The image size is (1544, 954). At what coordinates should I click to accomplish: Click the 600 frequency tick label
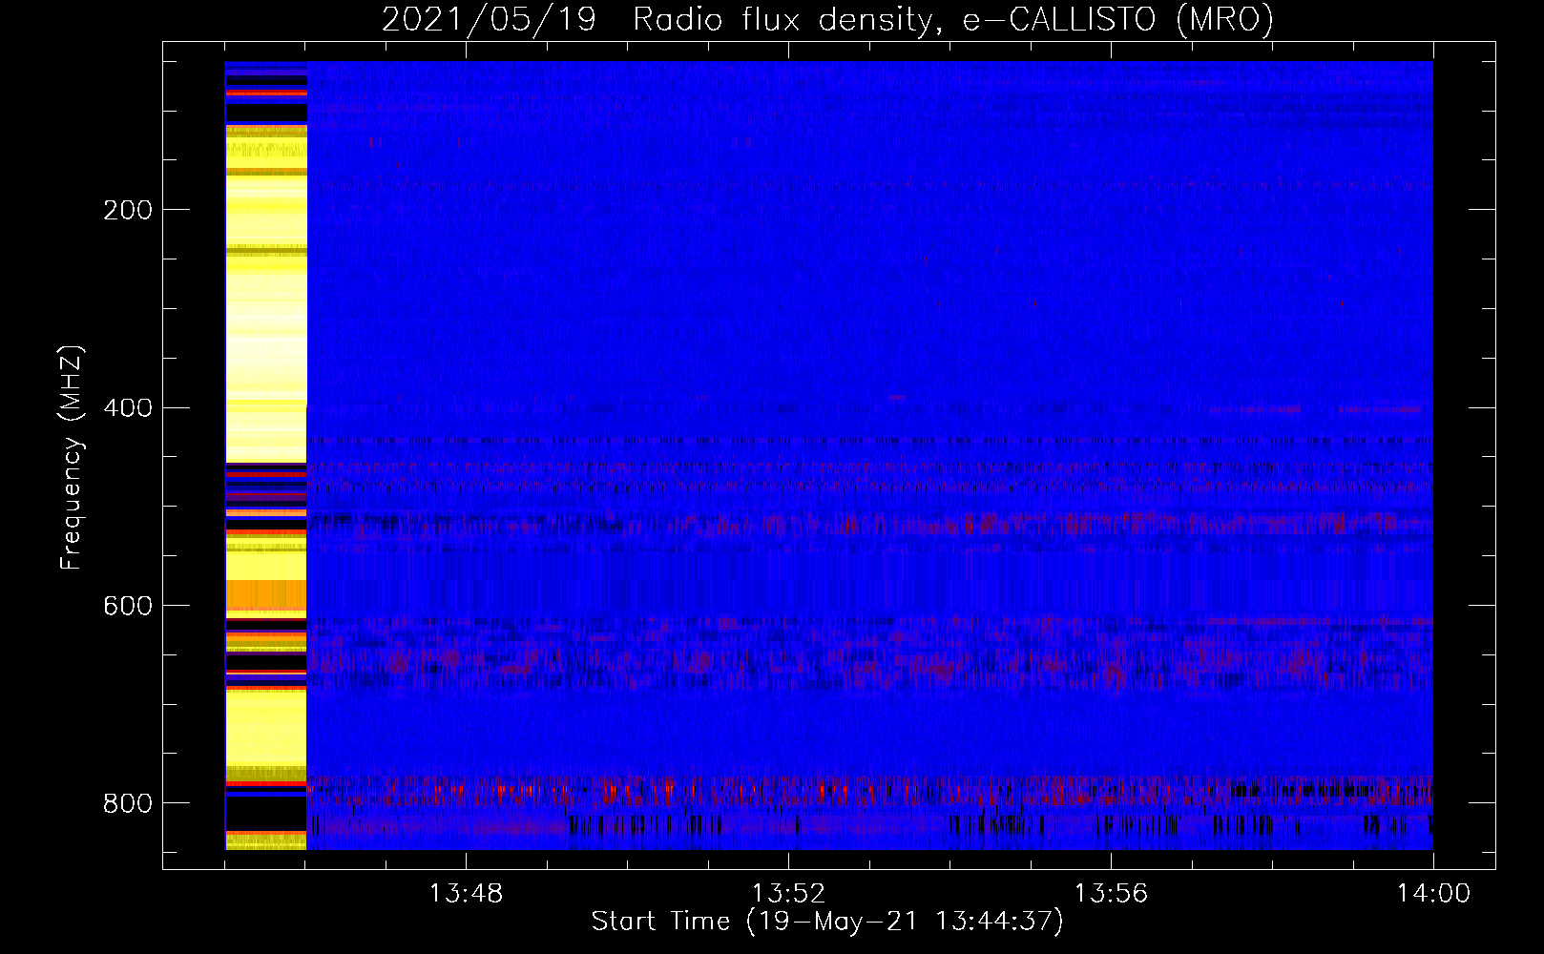point(128,607)
